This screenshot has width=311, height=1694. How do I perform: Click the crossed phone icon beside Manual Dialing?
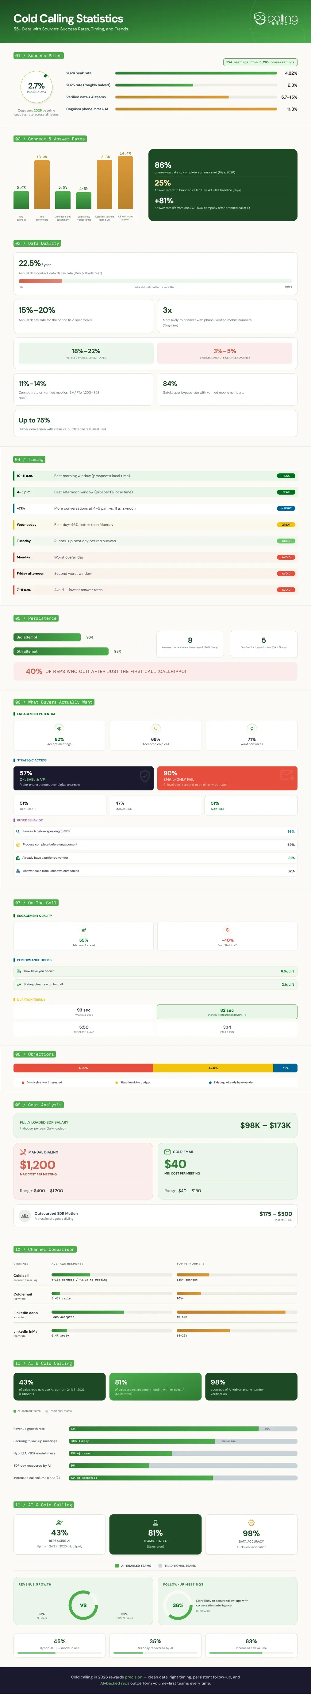coord(23,1151)
